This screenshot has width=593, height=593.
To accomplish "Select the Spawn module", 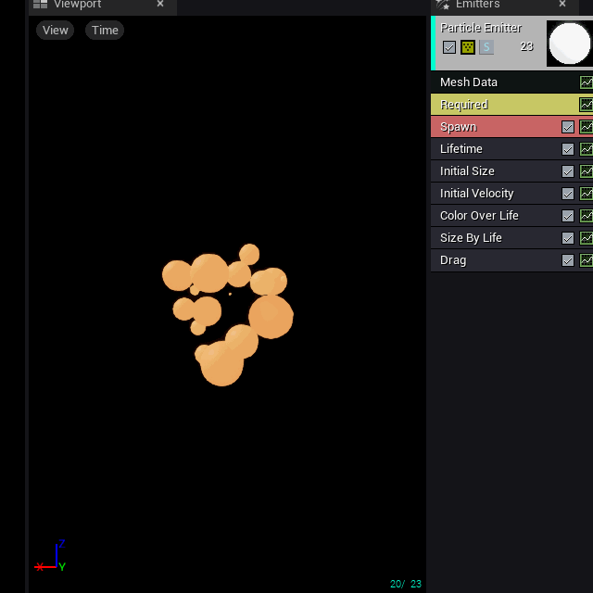I will (511, 127).
